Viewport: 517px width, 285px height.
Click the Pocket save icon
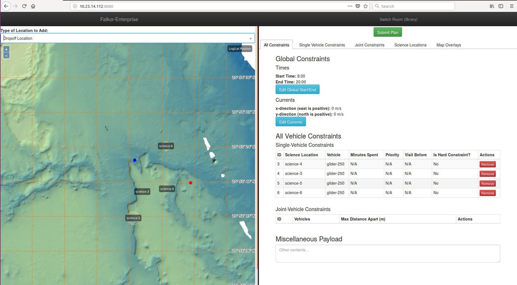click(x=358, y=6)
